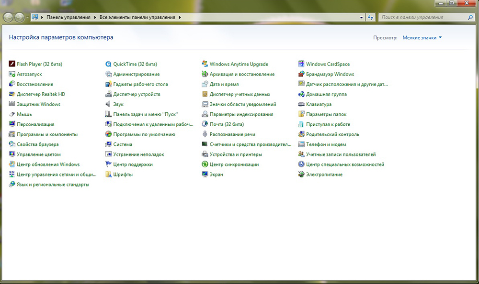
Task: Open the Мелкие значки view dropdown
Action: pyautogui.click(x=422, y=37)
